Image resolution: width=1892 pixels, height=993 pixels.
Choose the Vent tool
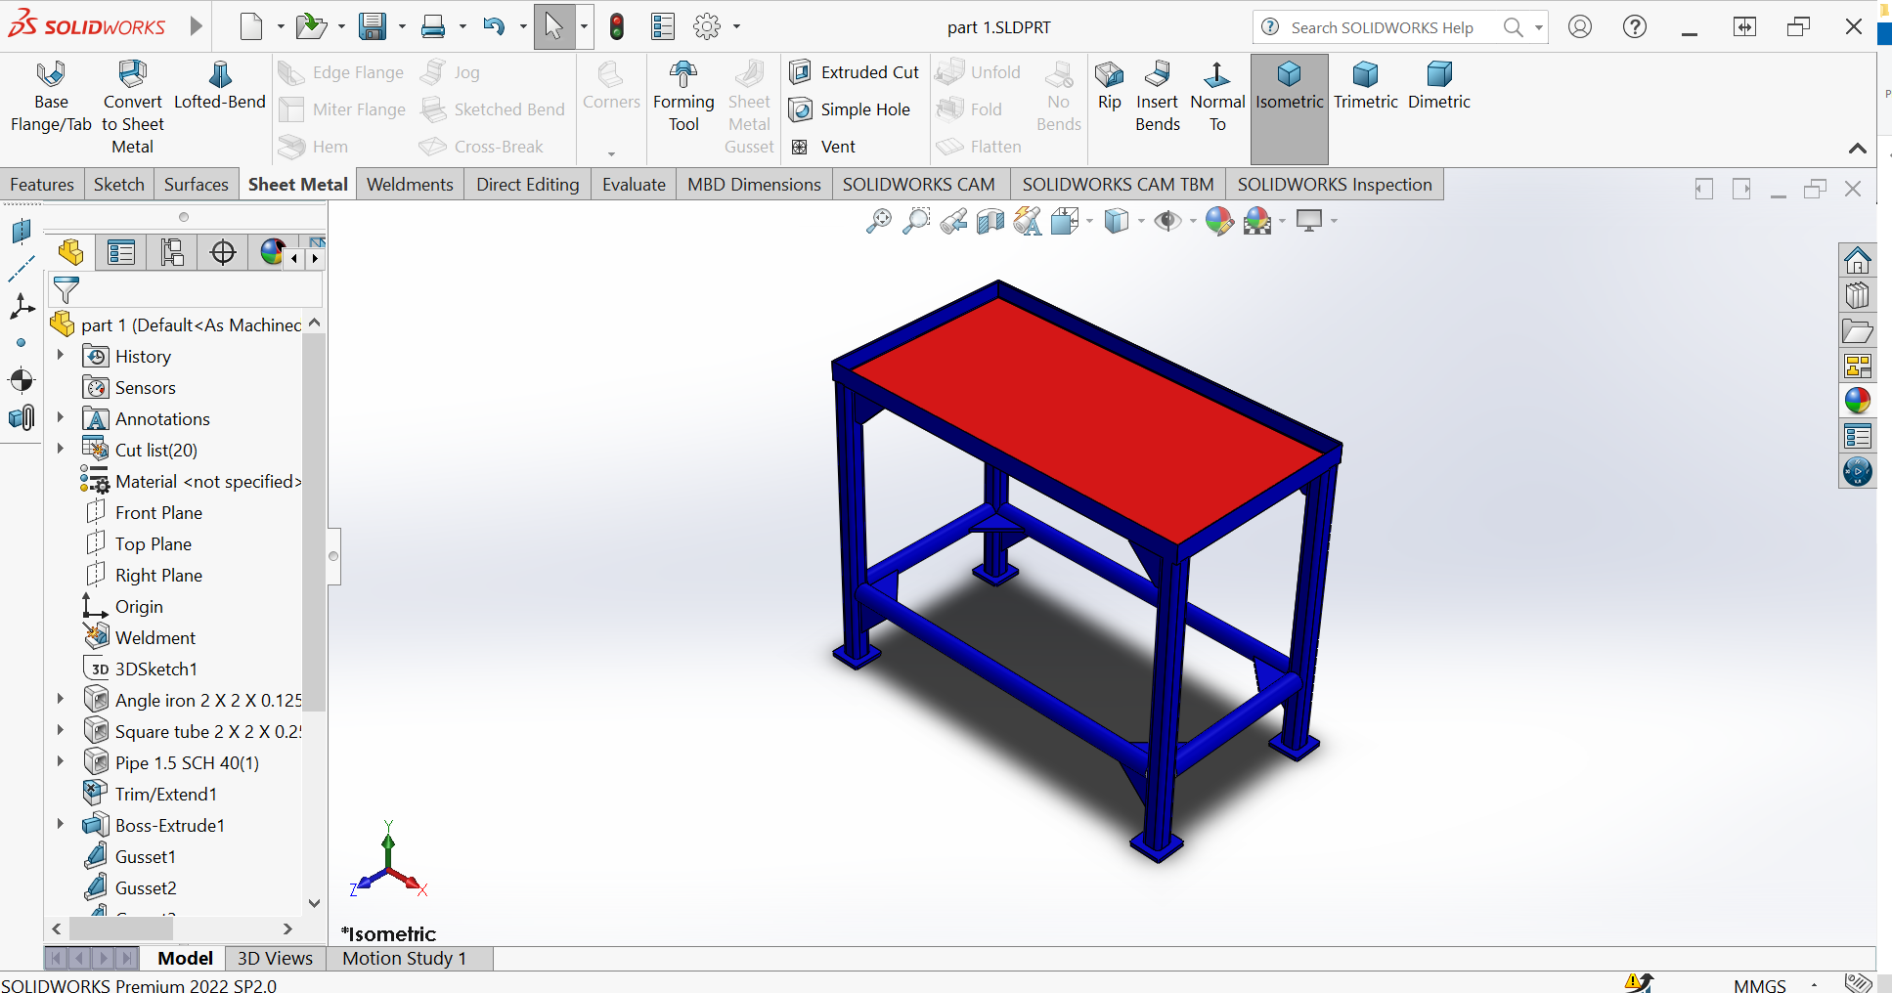click(823, 147)
